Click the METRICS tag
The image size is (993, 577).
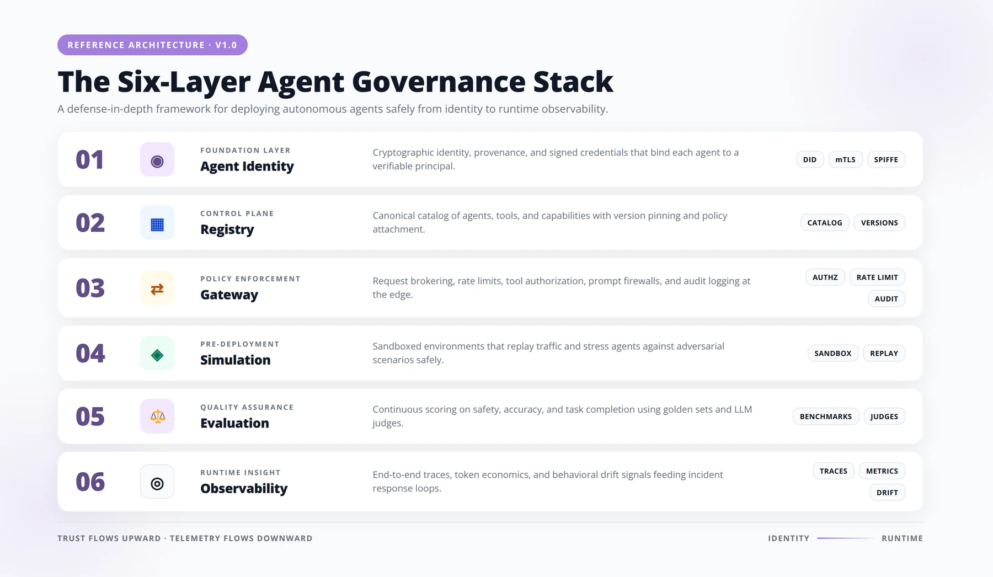click(x=882, y=471)
